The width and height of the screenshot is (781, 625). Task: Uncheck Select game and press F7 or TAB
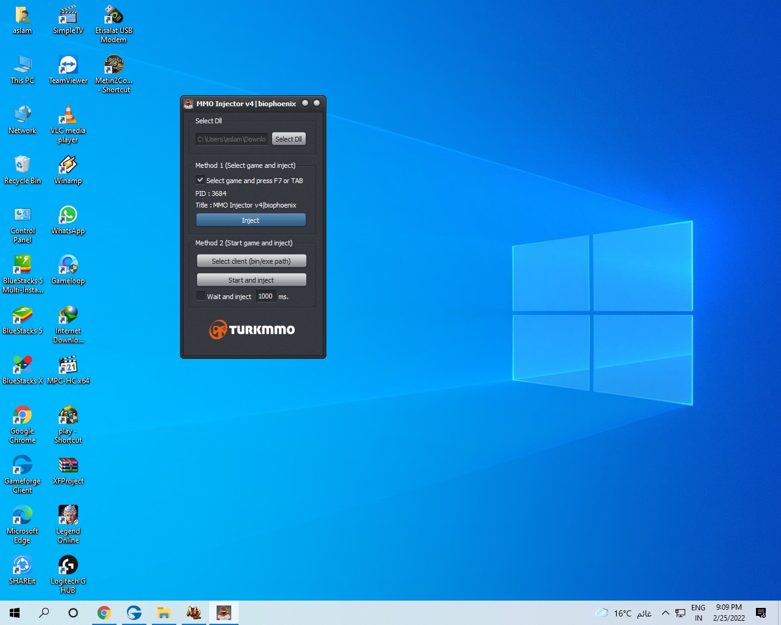point(200,180)
